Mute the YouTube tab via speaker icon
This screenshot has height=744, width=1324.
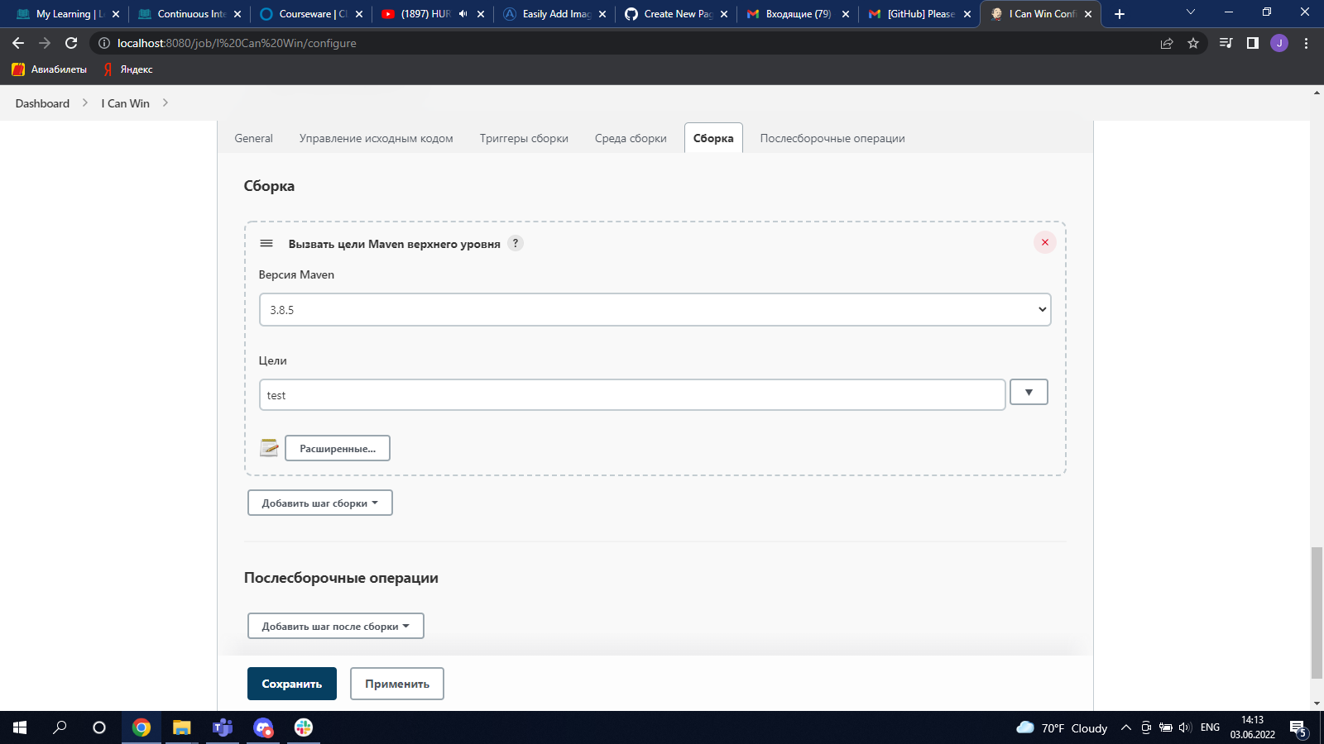[463, 14]
